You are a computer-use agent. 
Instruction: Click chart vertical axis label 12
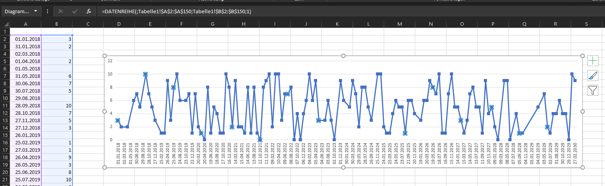coord(110,61)
